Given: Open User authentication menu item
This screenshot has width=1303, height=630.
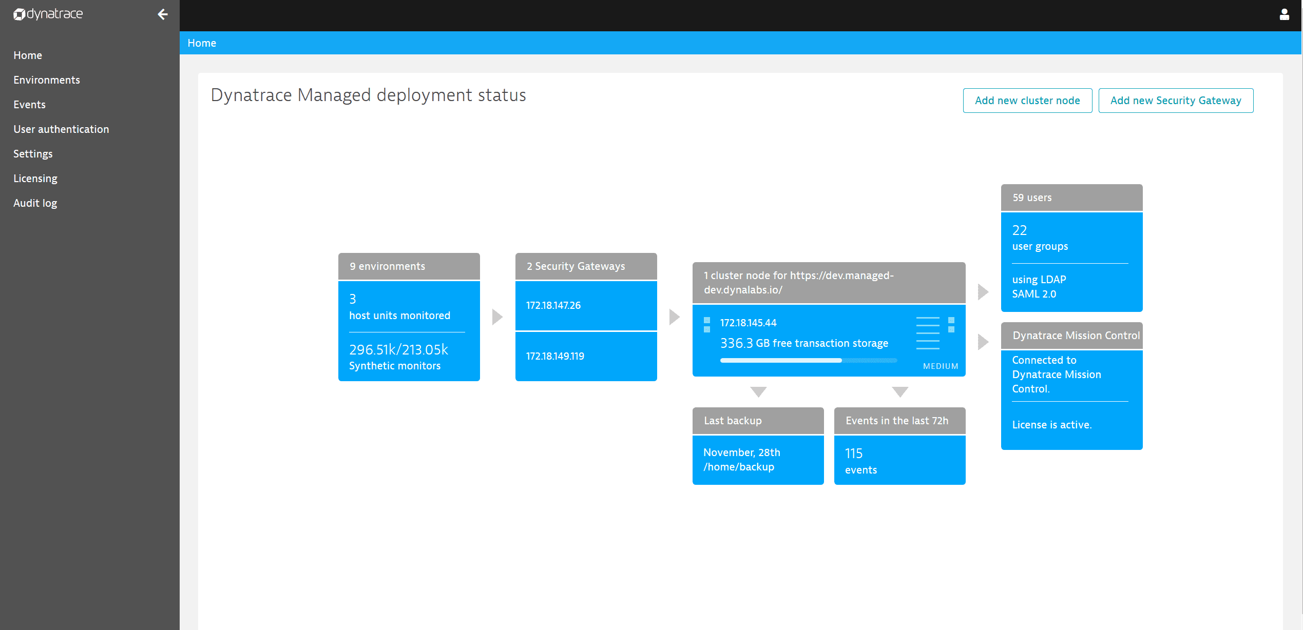Looking at the screenshot, I should tap(61, 129).
